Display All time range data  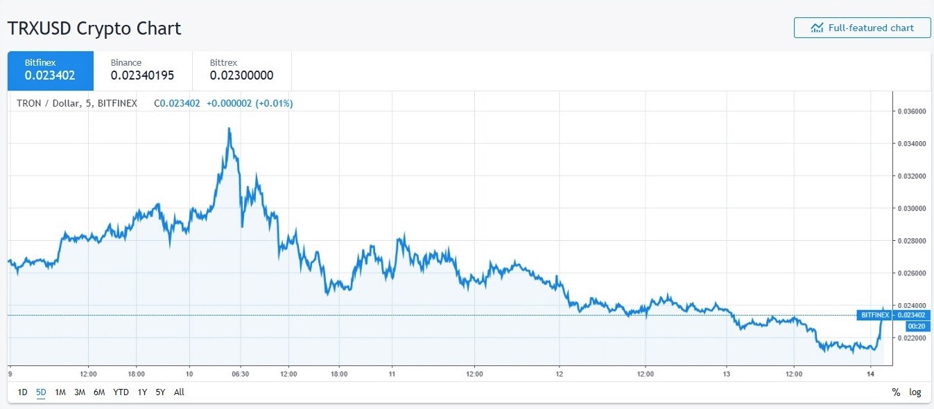179,392
